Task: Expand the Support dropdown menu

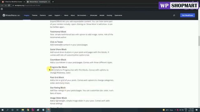Action: (58, 15)
